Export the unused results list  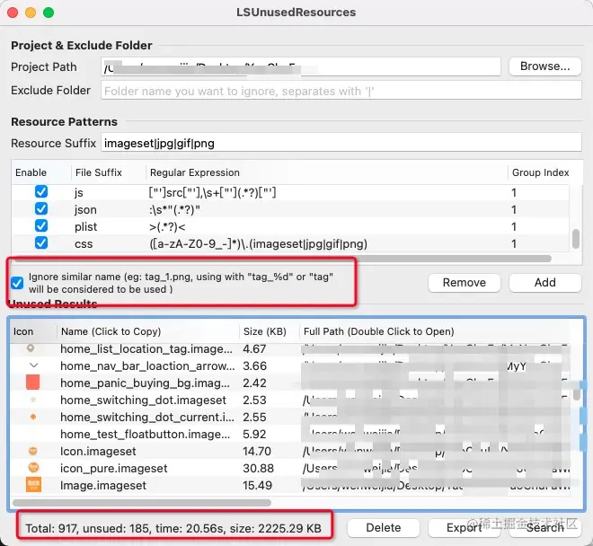coord(464,527)
